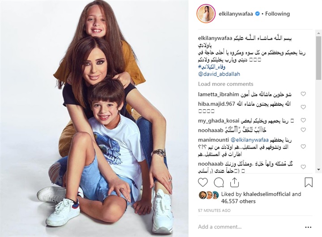The image size is (322, 237).
Task: Like the post with the heart icon
Action: pyautogui.click(x=203, y=182)
